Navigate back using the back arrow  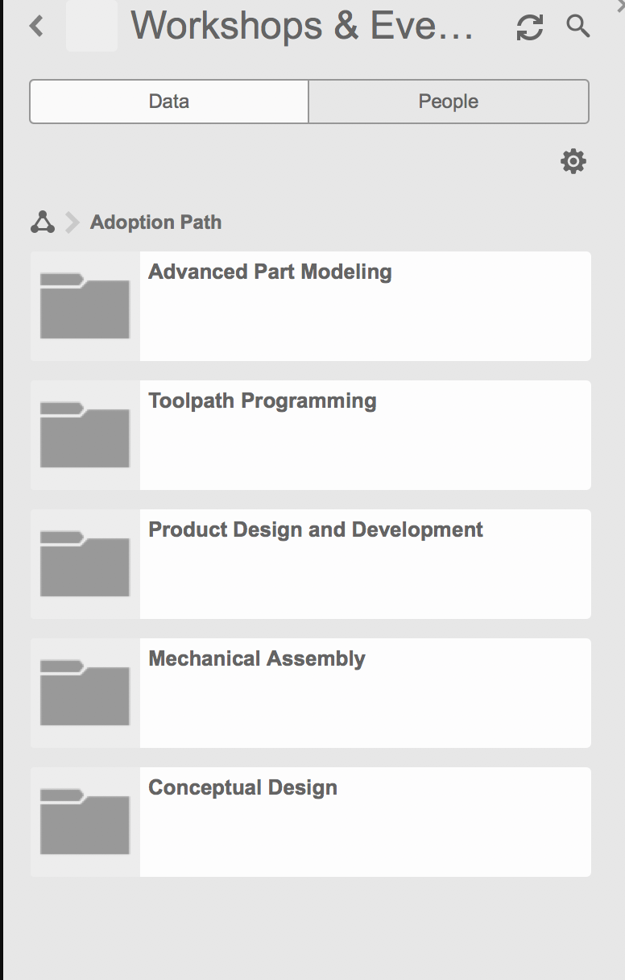pos(35,26)
